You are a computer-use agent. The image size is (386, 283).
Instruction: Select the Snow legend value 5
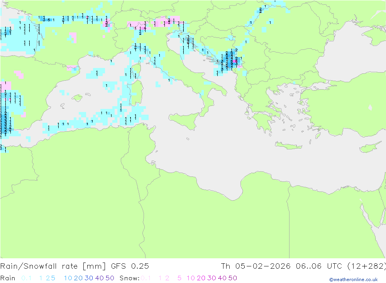pyautogui.click(x=179, y=278)
